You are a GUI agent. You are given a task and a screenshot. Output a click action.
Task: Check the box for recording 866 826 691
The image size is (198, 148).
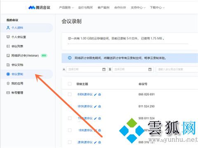point(70,94)
